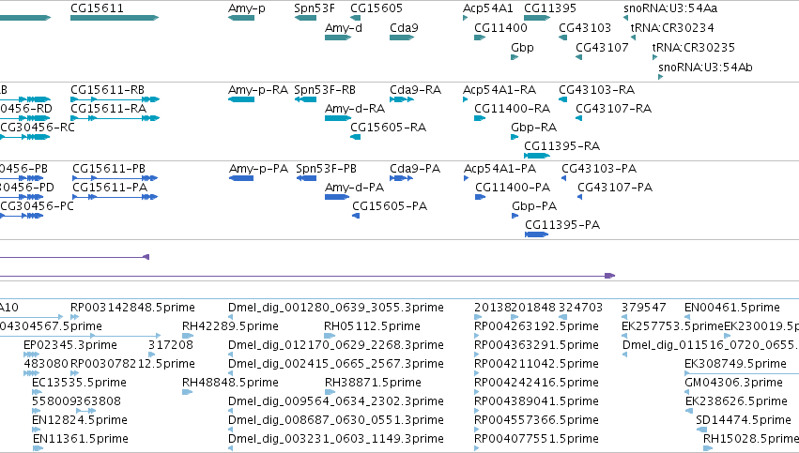Click transcript CG15605-RA
The width and height of the screenshot is (799, 453).
[x=355, y=137]
